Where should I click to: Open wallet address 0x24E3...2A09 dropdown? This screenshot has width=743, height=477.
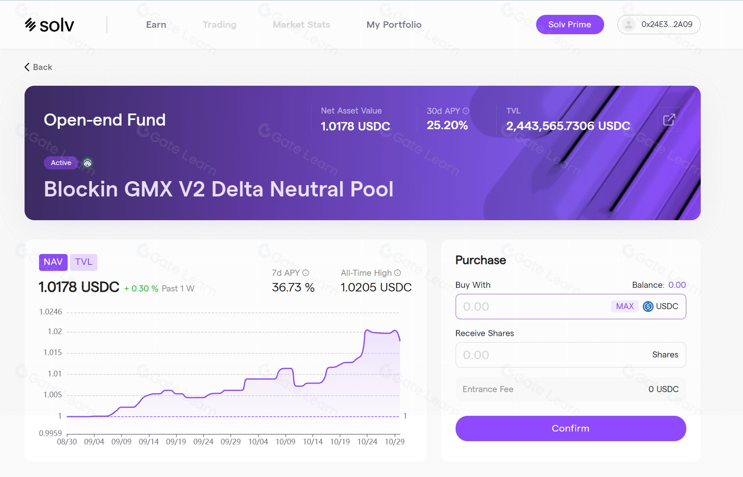pos(667,25)
